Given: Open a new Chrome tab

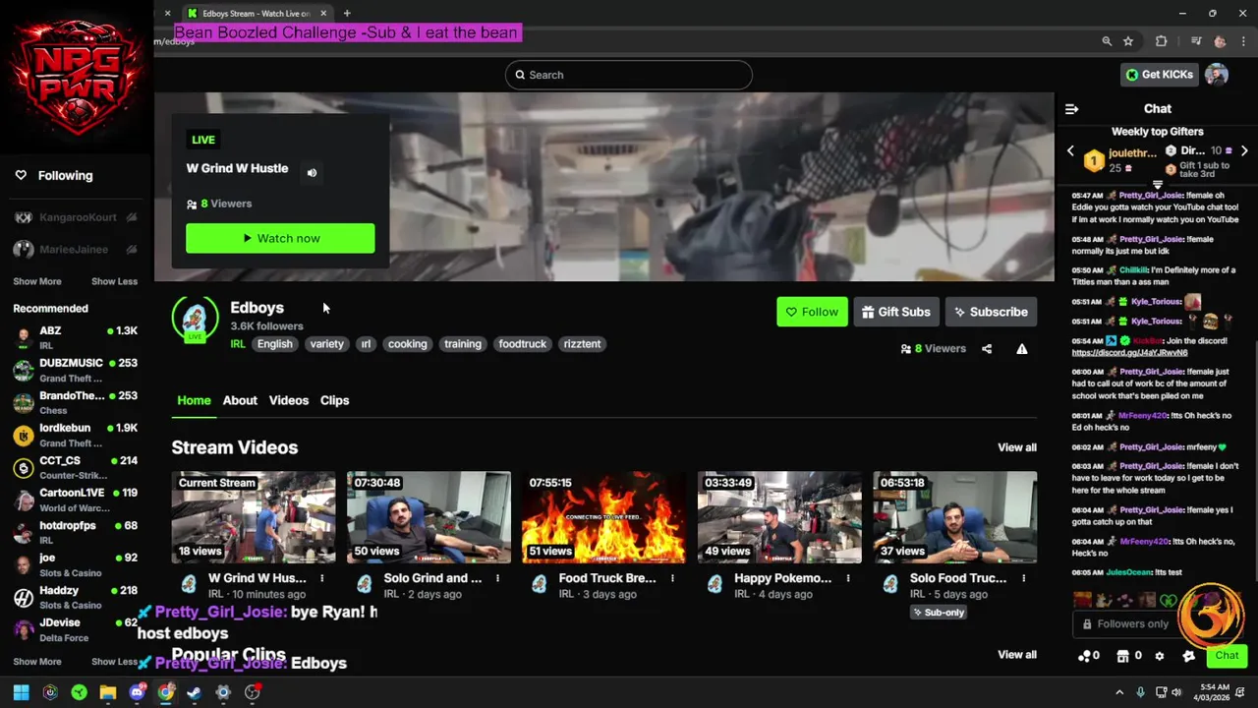Looking at the screenshot, I should click(x=347, y=14).
